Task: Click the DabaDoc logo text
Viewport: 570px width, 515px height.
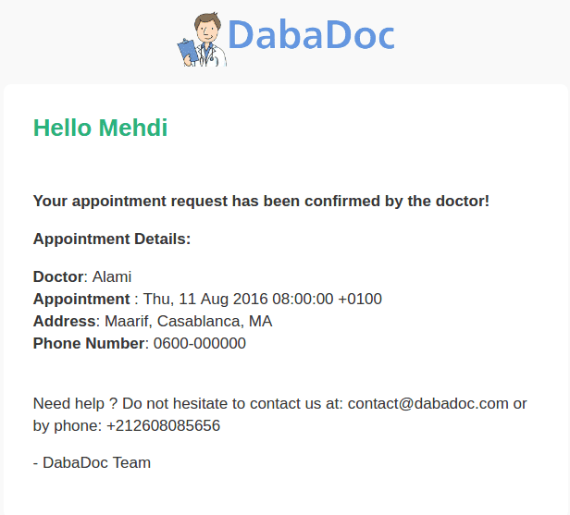Action: tap(311, 35)
